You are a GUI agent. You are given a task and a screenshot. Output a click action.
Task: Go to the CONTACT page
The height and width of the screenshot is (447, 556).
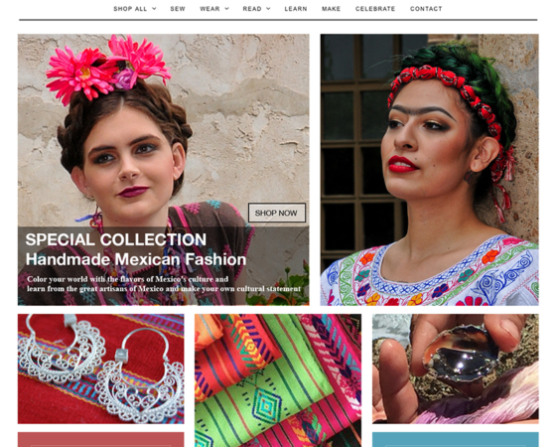426,9
